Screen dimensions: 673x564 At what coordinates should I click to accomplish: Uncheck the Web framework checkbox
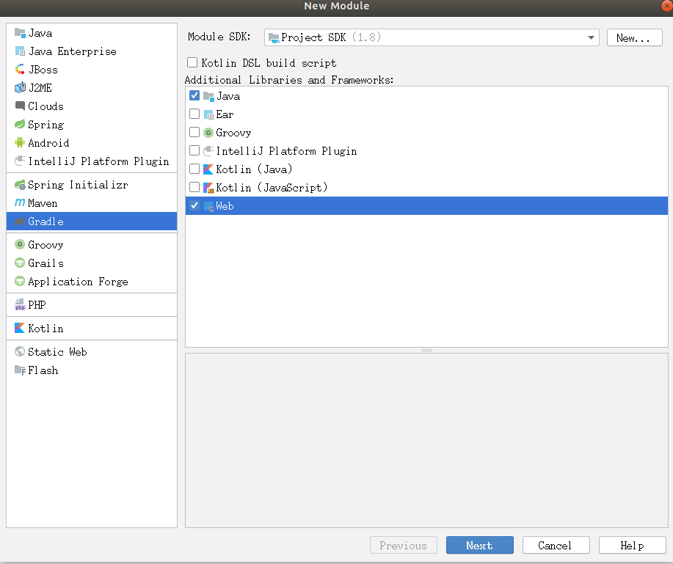(194, 205)
